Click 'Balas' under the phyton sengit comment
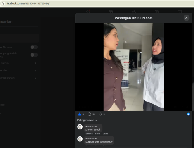Viewport: 194px width, 148px height. [105, 134]
